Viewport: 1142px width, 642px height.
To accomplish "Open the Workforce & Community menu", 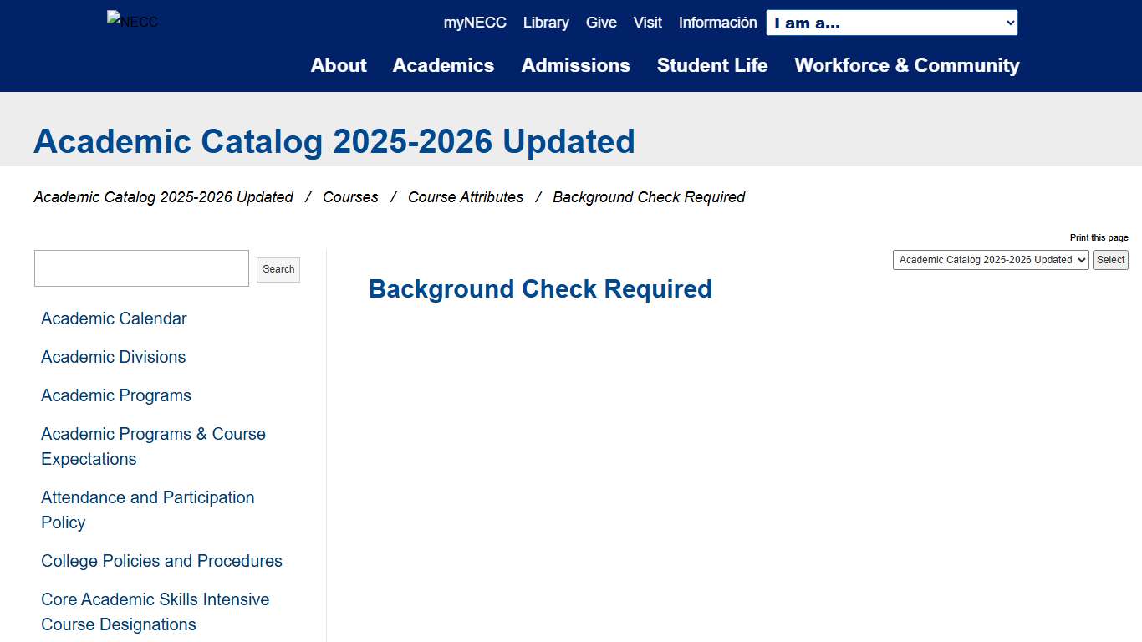I will pyautogui.click(x=906, y=65).
